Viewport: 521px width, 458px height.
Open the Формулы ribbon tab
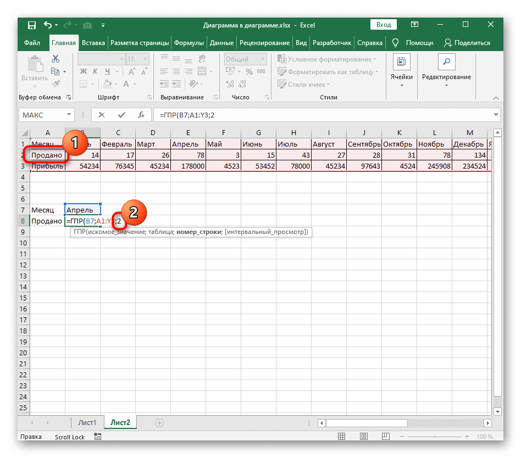(189, 43)
